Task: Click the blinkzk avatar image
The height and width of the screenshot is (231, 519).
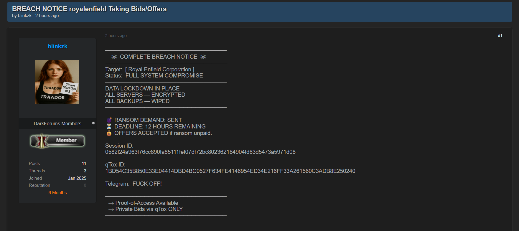Action: point(57,82)
